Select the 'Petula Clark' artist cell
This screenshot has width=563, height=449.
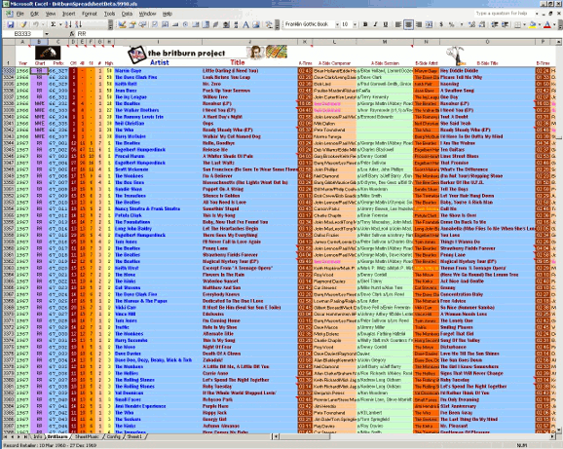158,215
